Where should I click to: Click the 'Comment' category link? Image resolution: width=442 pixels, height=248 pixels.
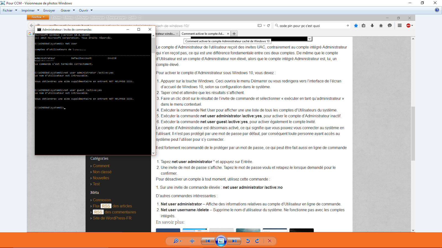pyautogui.click(x=101, y=166)
